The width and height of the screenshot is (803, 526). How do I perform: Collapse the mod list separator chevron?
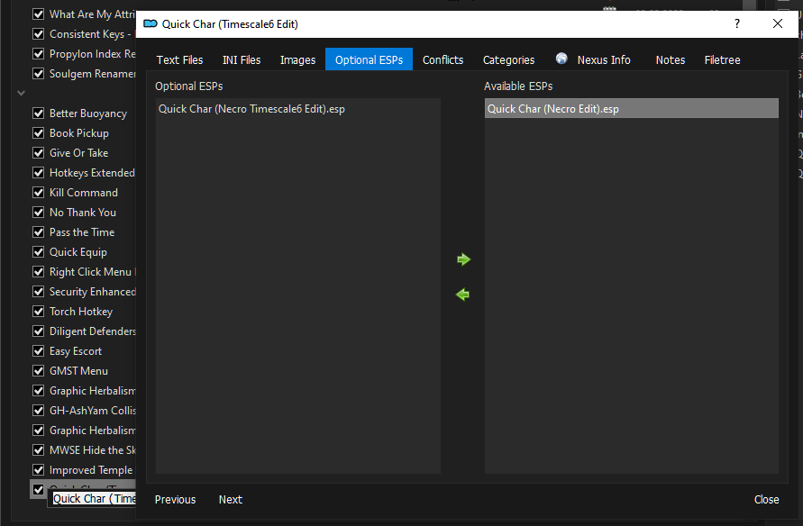tap(22, 93)
